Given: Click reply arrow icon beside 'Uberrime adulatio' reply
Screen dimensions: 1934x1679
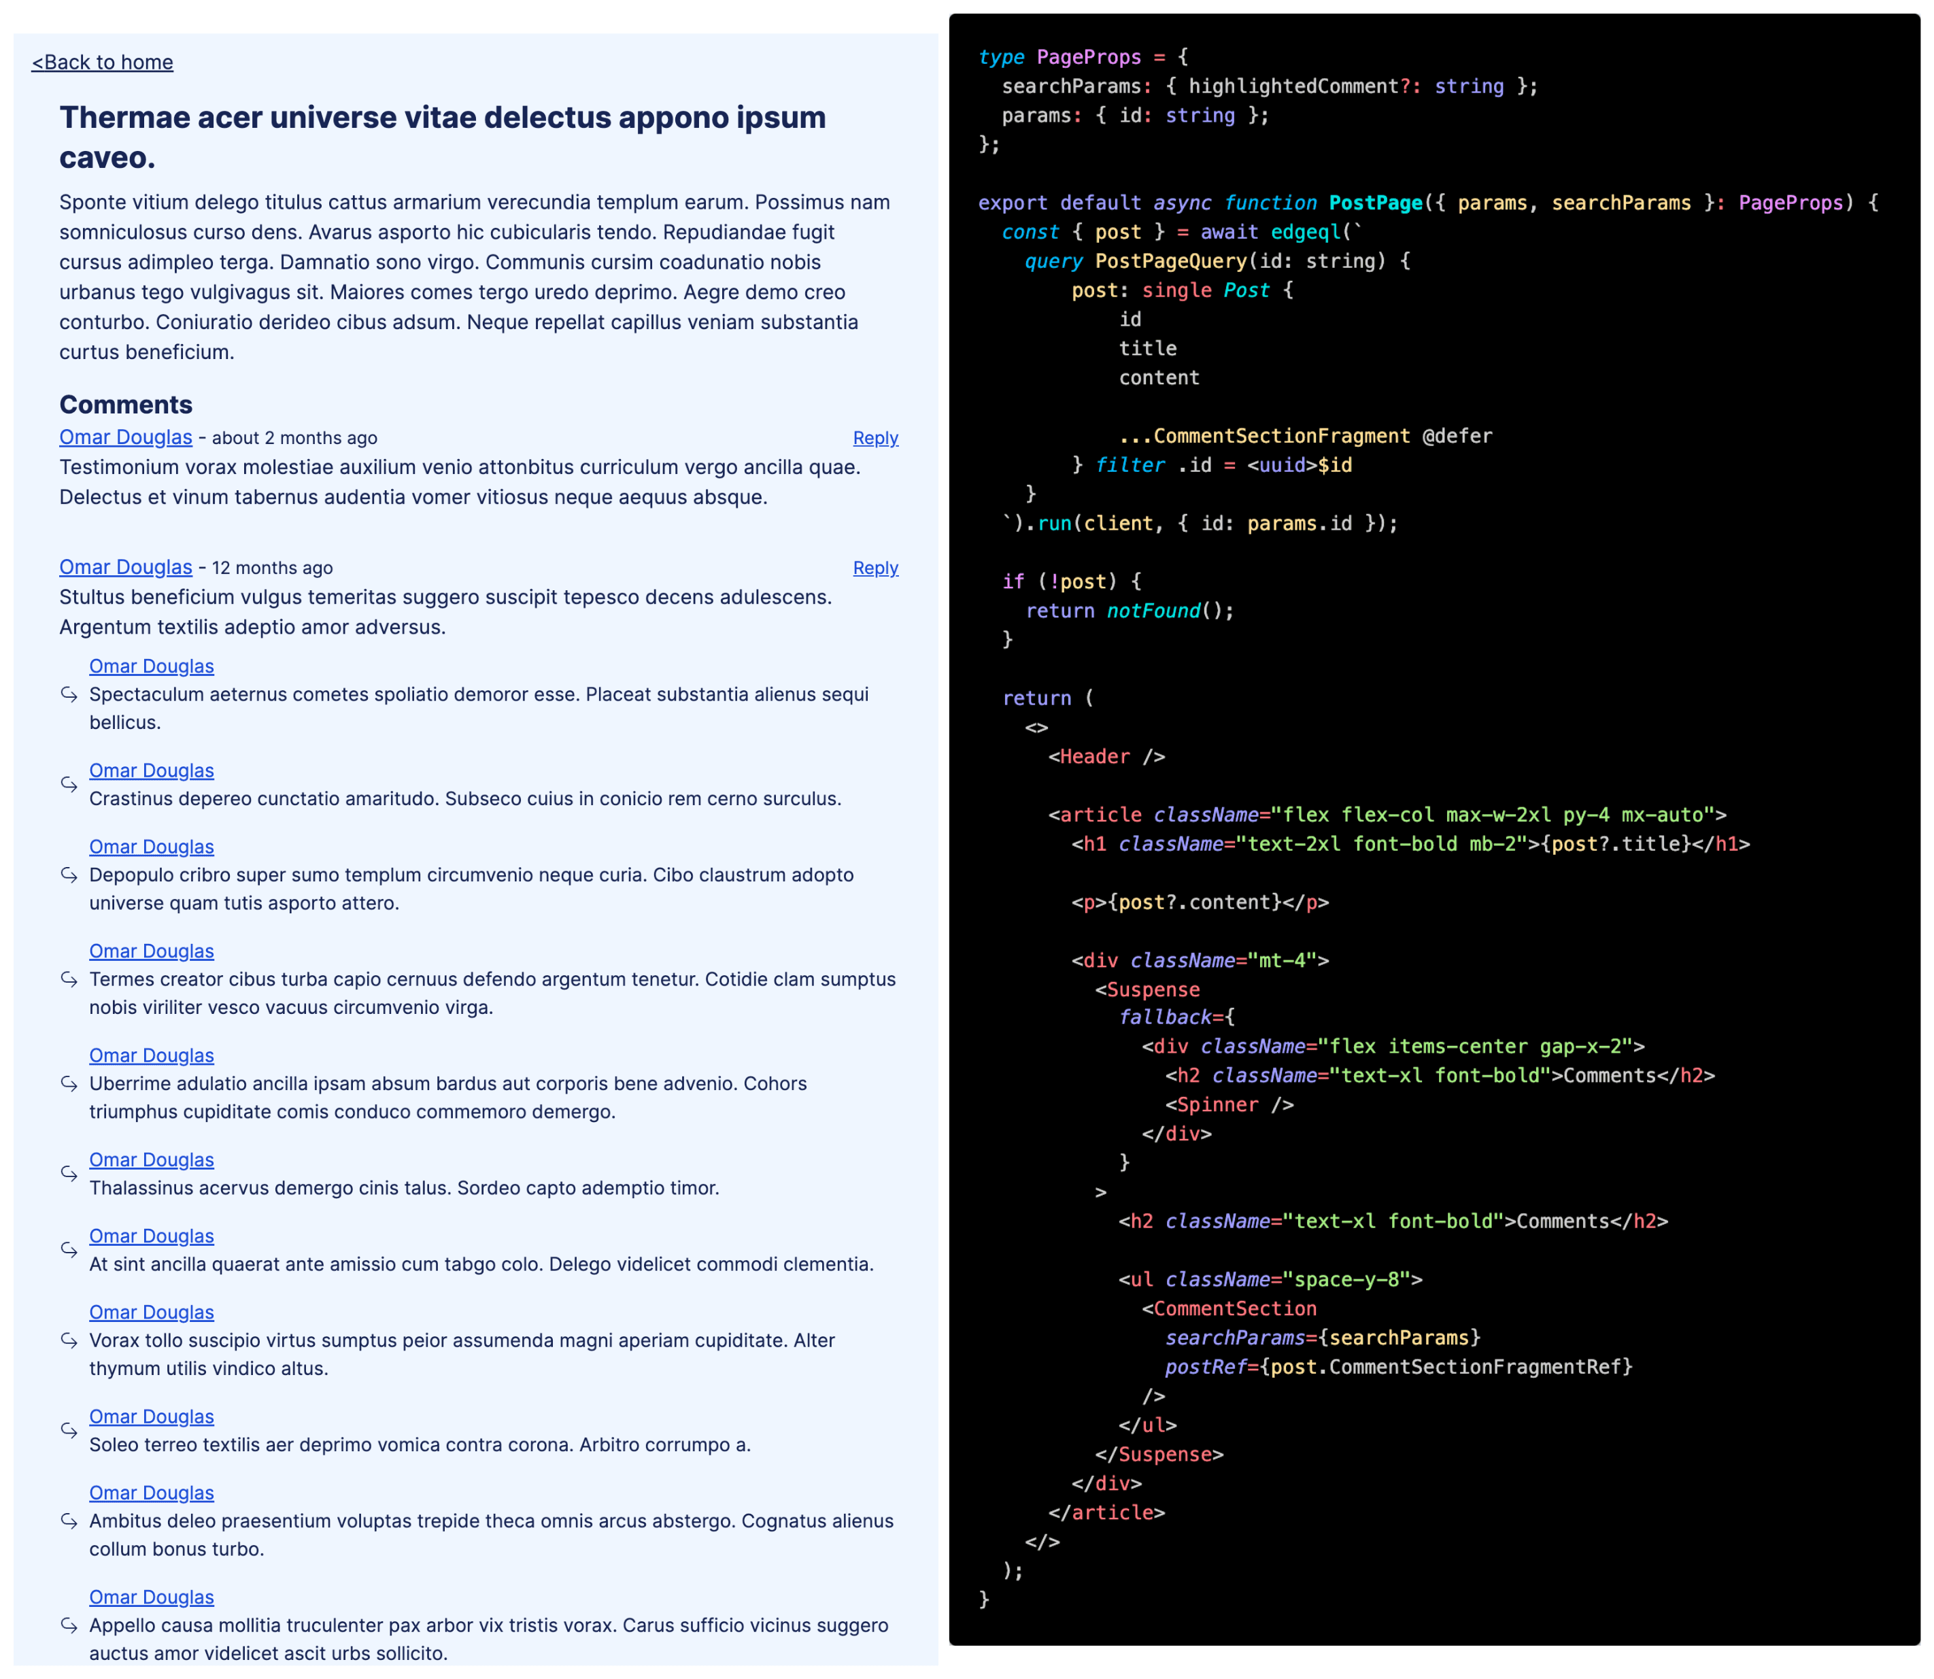Looking at the screenshot, I should (x=69, y=1084).
